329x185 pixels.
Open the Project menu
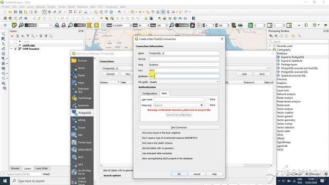click(6, 7)
